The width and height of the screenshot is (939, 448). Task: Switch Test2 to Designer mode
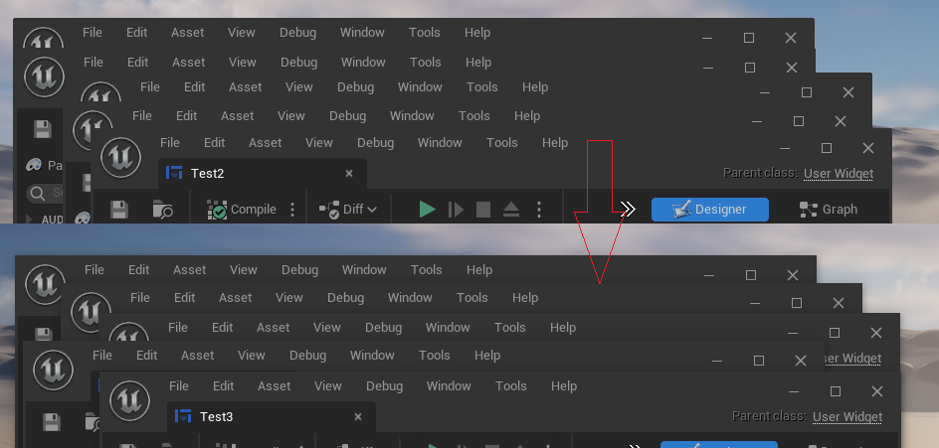click(709, 210)
